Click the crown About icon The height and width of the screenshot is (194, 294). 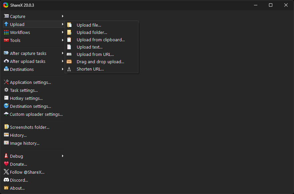(x=6, y=188)
